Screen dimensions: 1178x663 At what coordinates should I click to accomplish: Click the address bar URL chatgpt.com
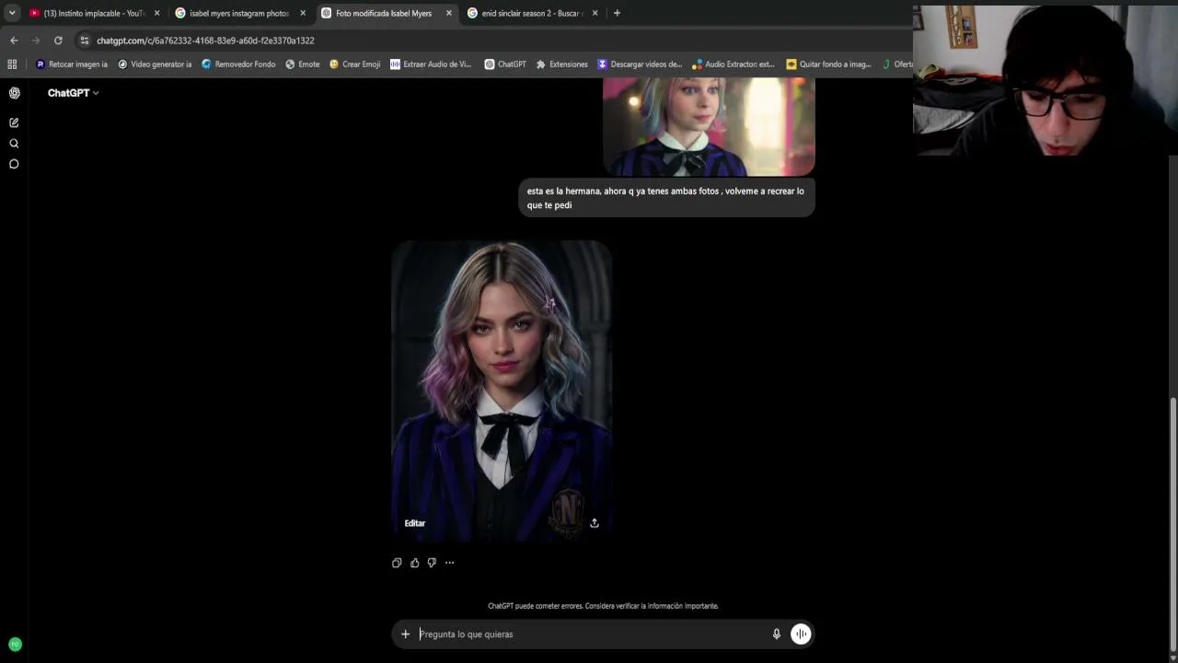point(205,41)
